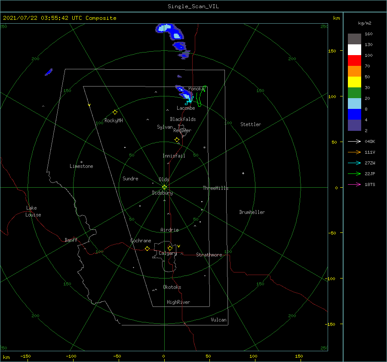
Task: Click the kg/m2 units label
Action: point(365,23)
